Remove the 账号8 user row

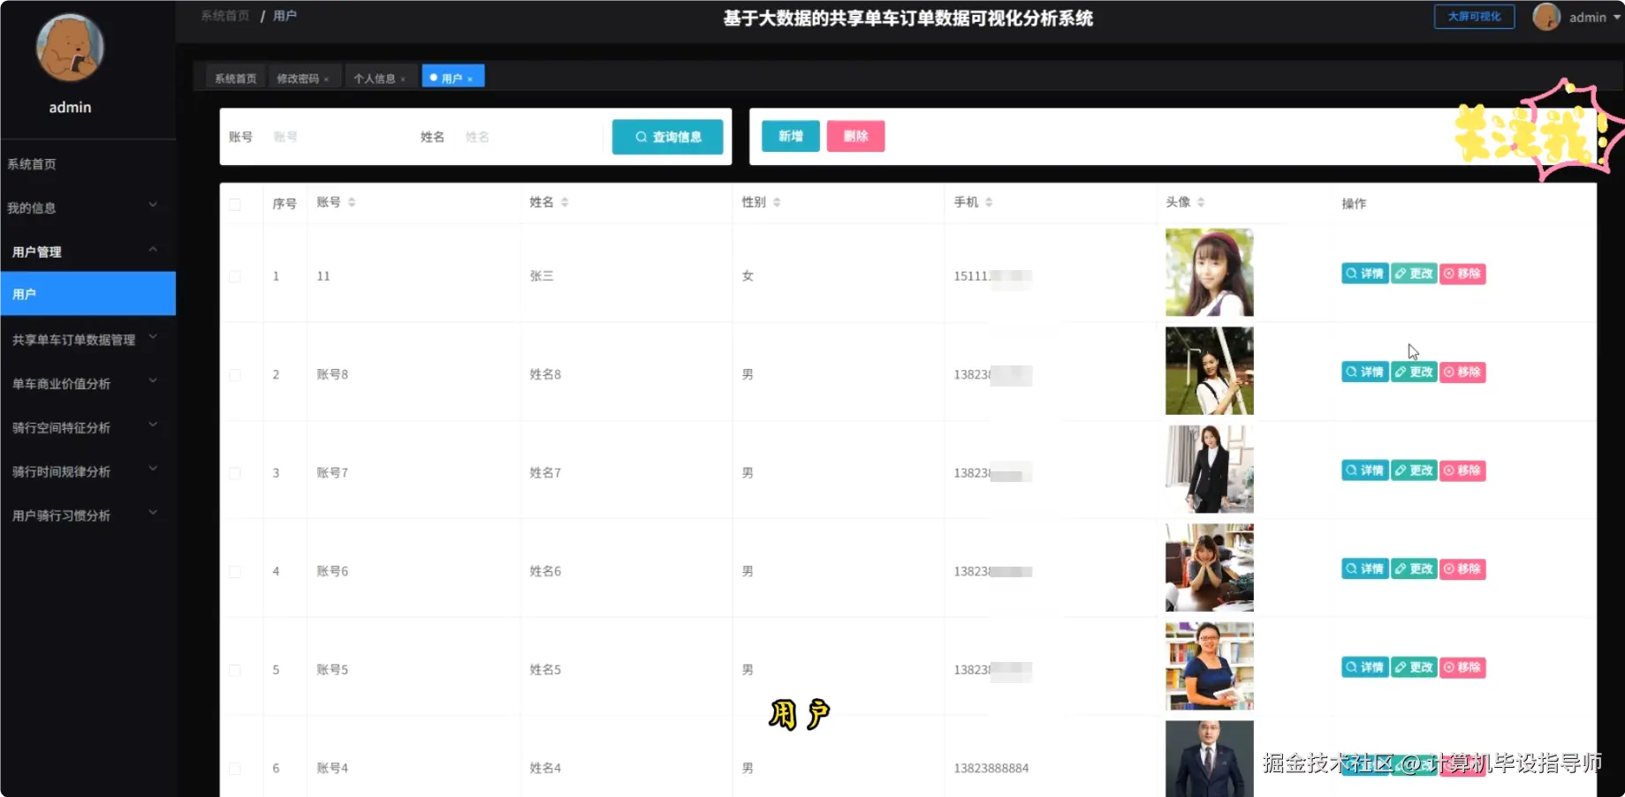click(1462, 372)
